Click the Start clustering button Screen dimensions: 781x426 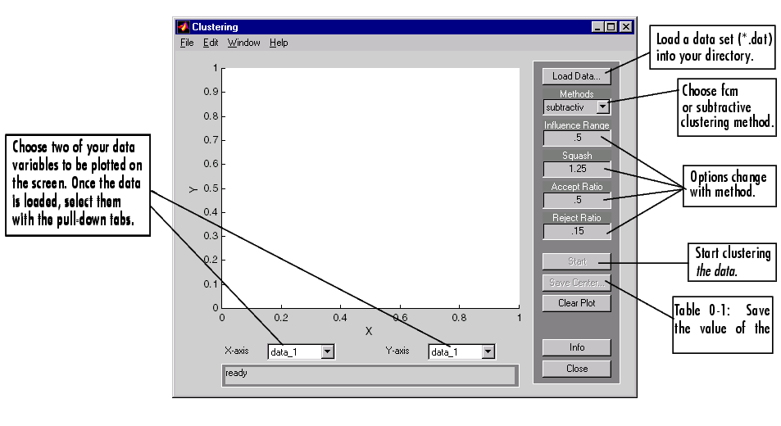pyautogui.click(x=577, y=261)
